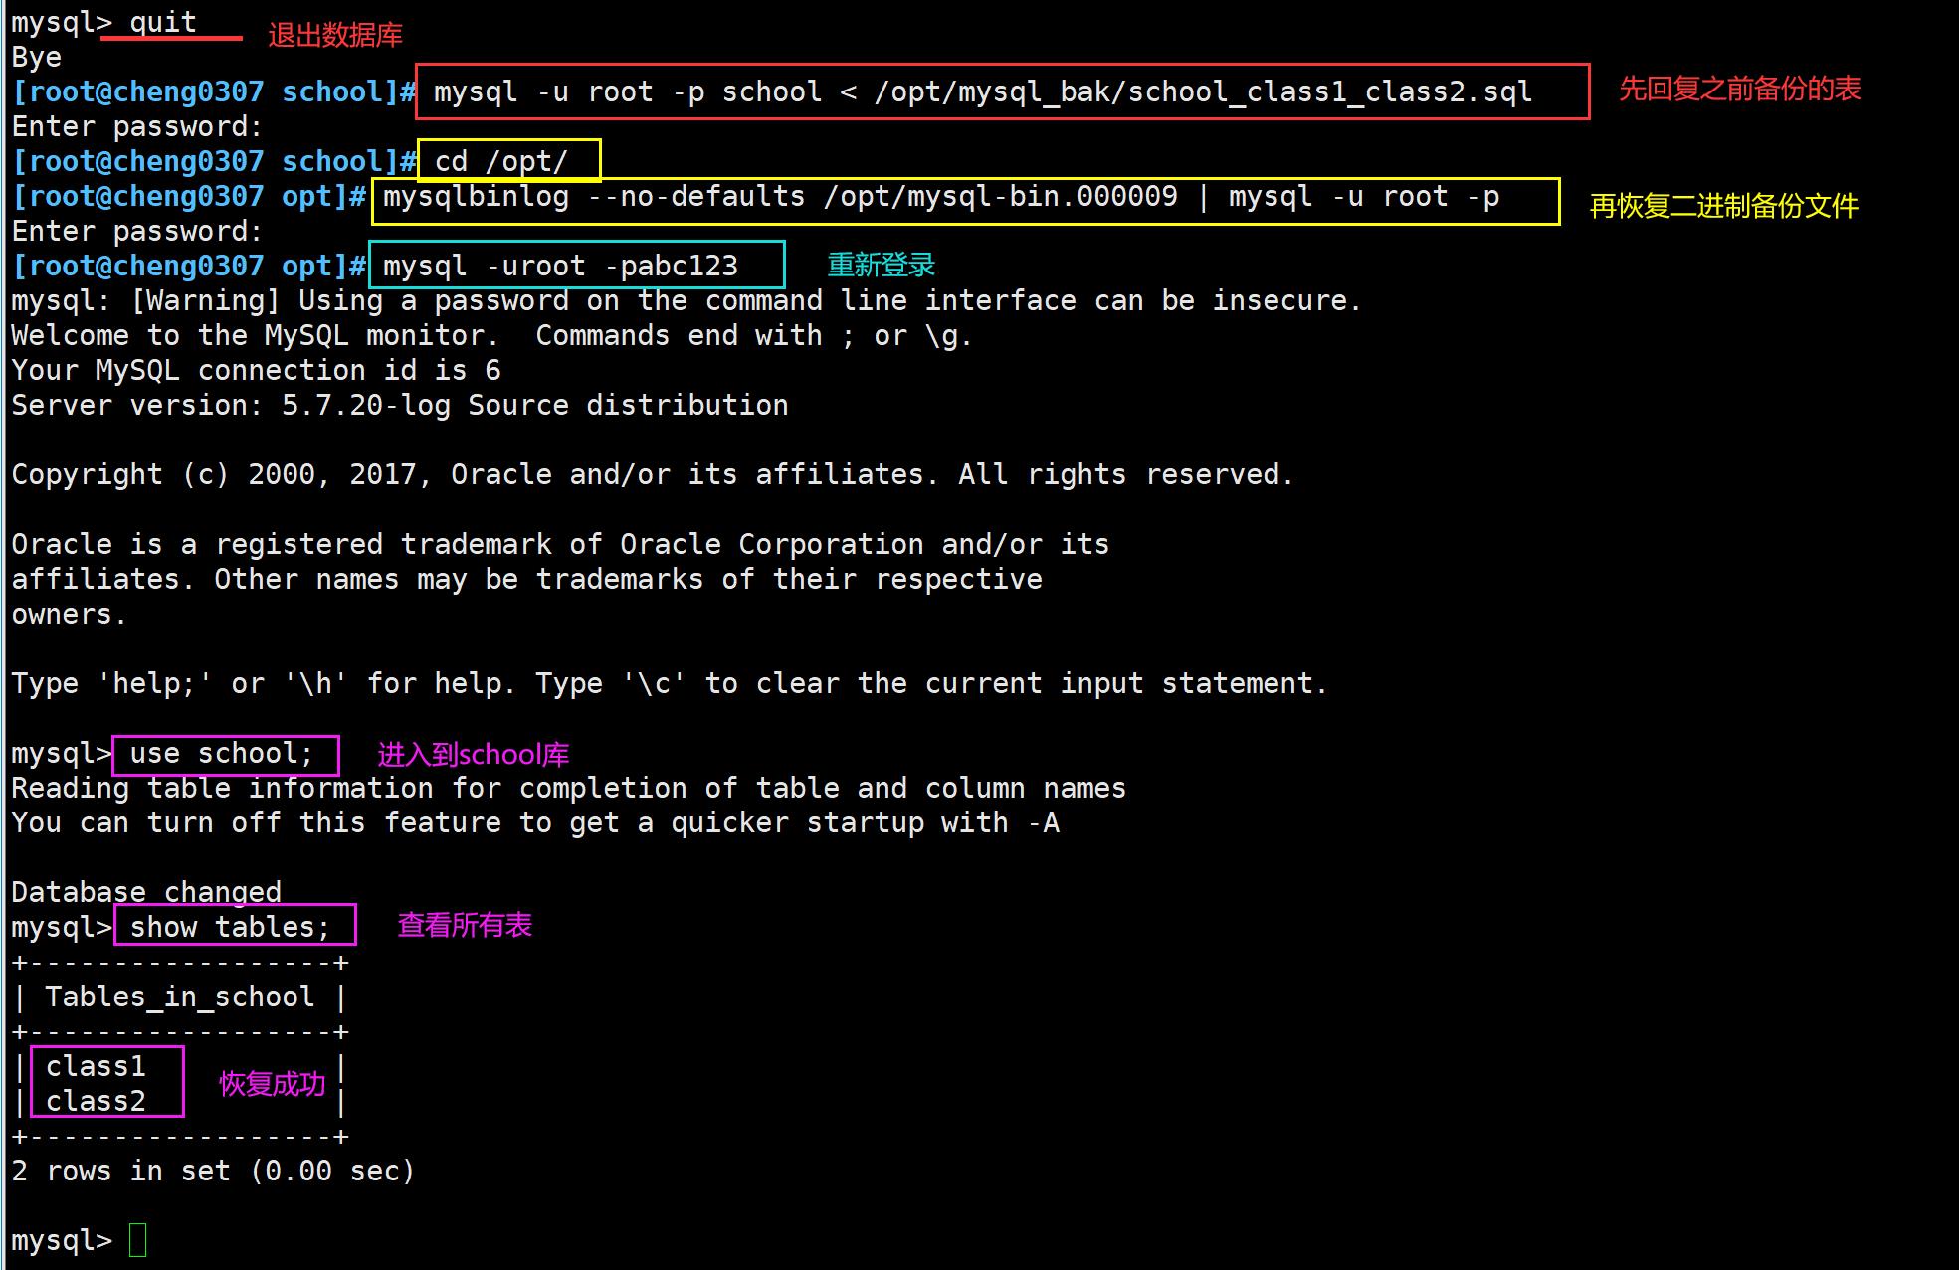Click the "/opt/mysql-bin.000009" file path
1959x1270 pixels.
(x=1001, y=196)
